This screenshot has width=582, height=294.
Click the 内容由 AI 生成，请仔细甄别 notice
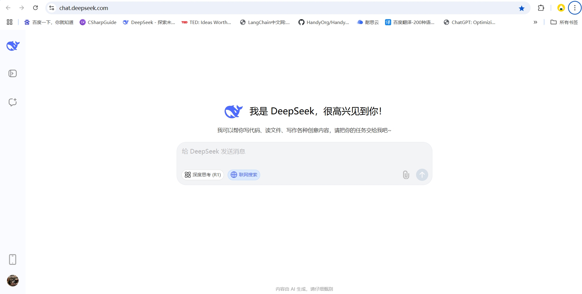click(304, 289)
